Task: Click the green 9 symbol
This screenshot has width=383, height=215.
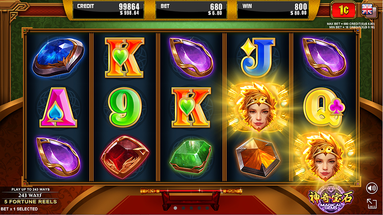Action: tap(125, 107)
